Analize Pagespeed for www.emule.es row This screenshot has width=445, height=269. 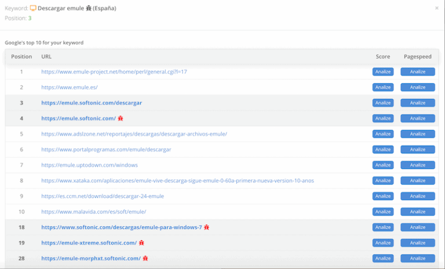[418, 87]
